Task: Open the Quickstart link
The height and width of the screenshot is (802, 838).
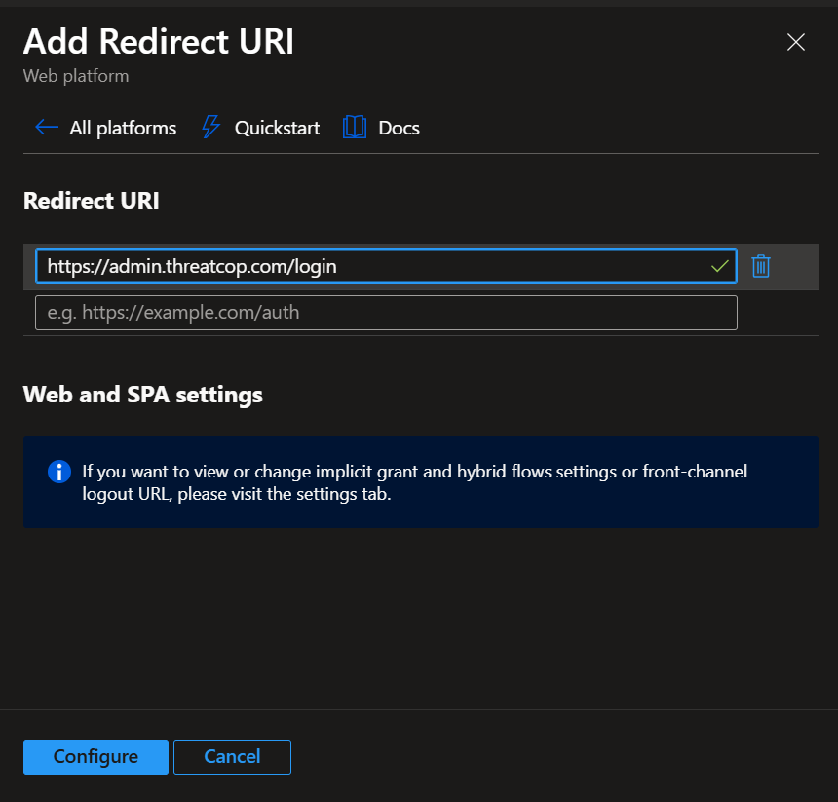Action: [x=277, y=128]
